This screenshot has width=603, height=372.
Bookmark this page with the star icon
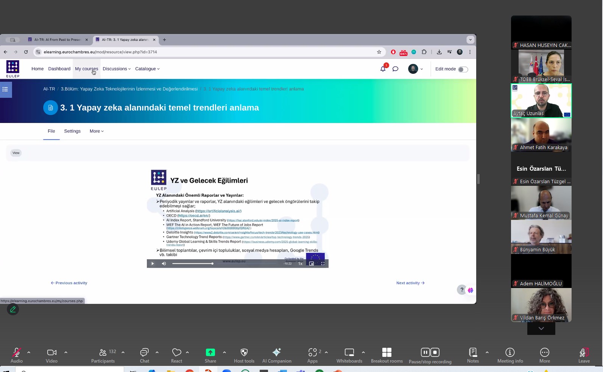click(x=379, y=52)
